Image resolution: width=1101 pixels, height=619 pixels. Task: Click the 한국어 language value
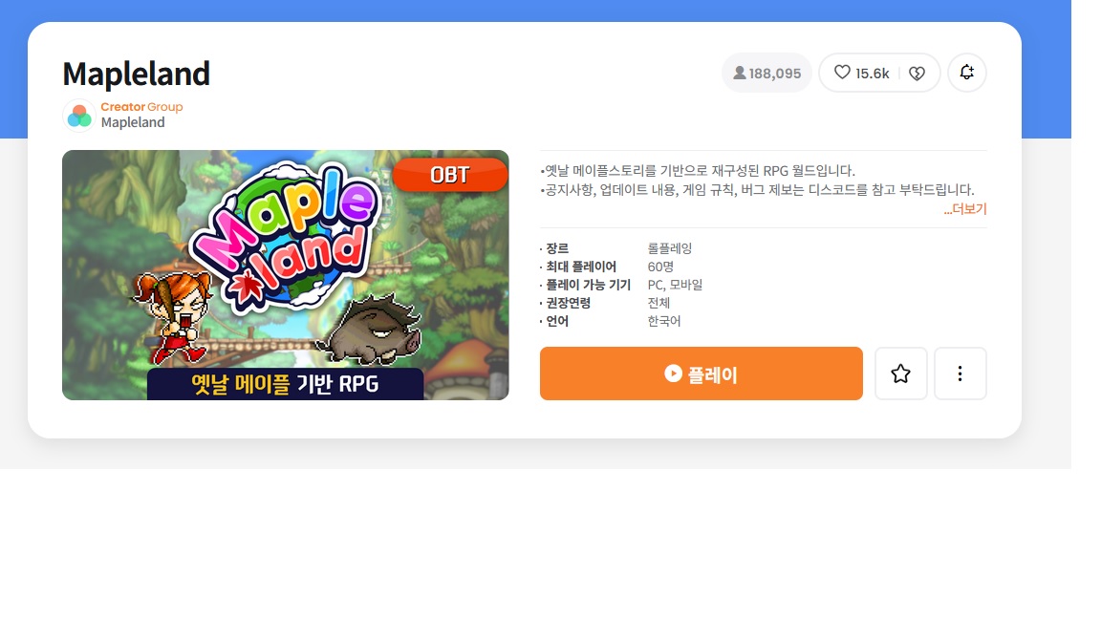coord(664,321)
